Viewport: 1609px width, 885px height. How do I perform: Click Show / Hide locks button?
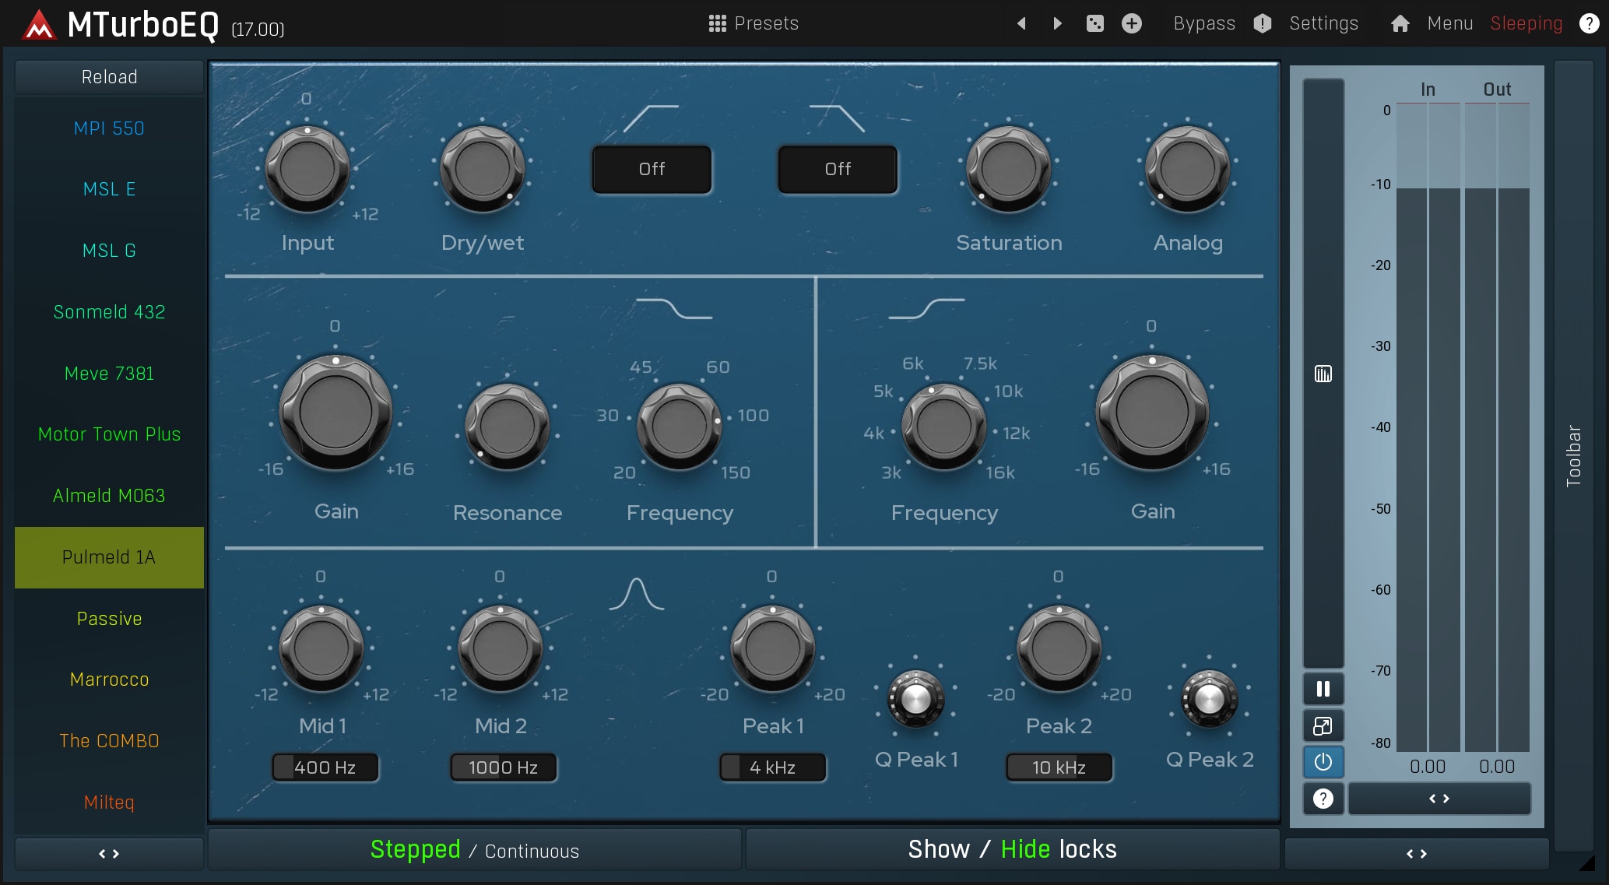coord(1012,849)
